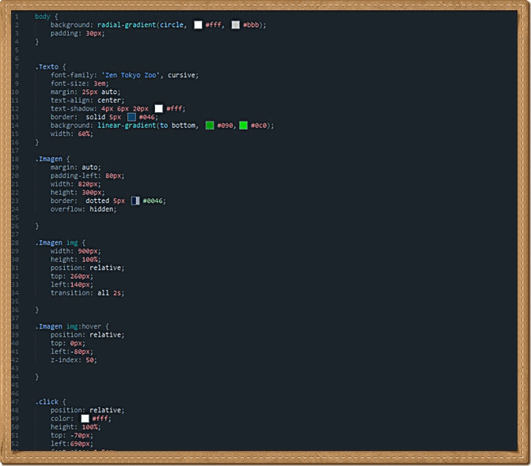This screenshot has width=531, height=466.
Task: Click the linear-gradient function name
Action: [x=127, y=126]
